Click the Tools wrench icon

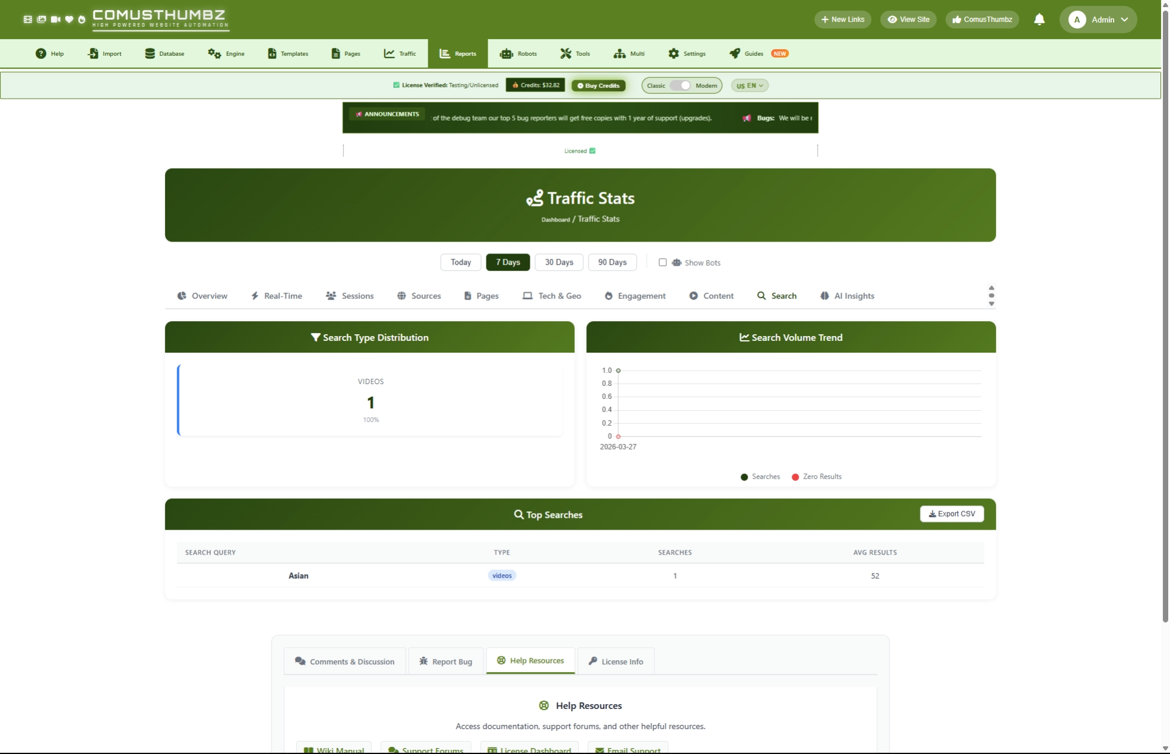[565, 53]
